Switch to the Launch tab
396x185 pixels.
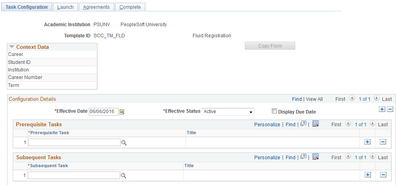coord(65,7)
